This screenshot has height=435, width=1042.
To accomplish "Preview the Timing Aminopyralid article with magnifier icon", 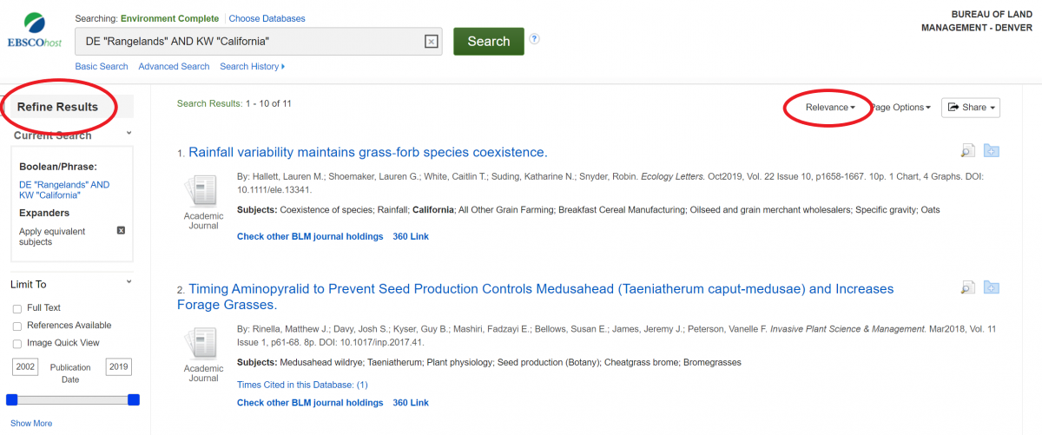I will coord(967,287).
